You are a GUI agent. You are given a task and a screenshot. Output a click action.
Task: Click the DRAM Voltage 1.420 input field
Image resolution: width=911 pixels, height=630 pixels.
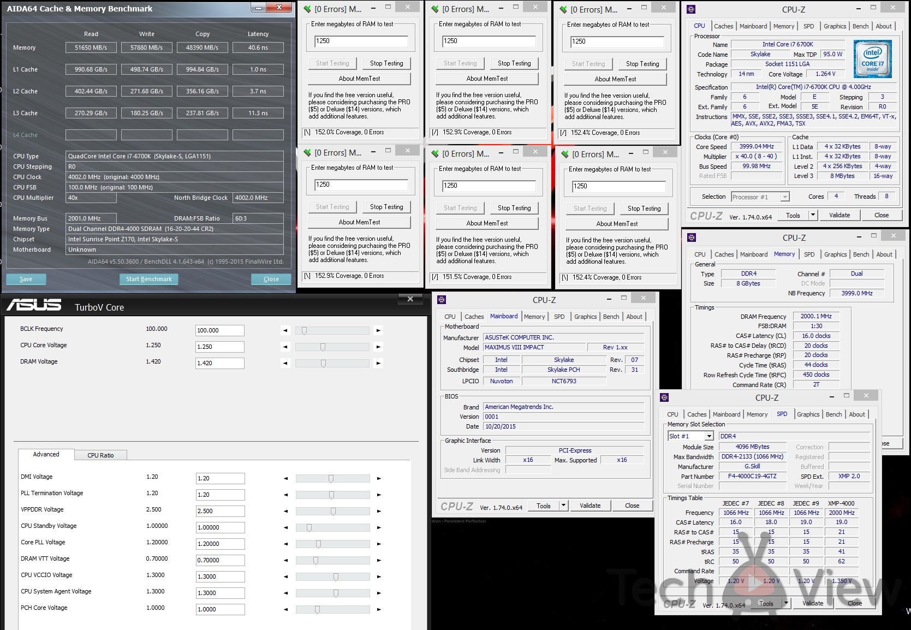point(220,363)
